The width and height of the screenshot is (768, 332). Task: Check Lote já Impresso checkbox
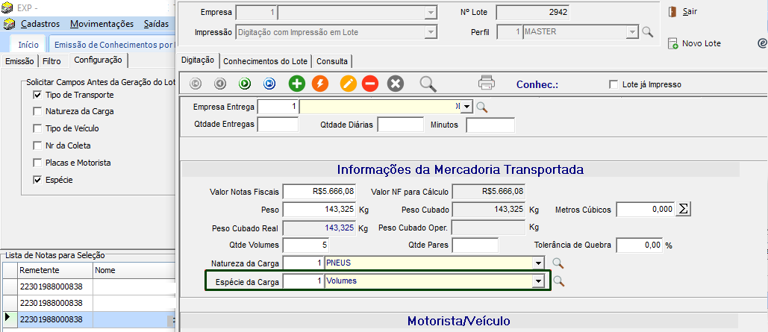coord(614,84)
